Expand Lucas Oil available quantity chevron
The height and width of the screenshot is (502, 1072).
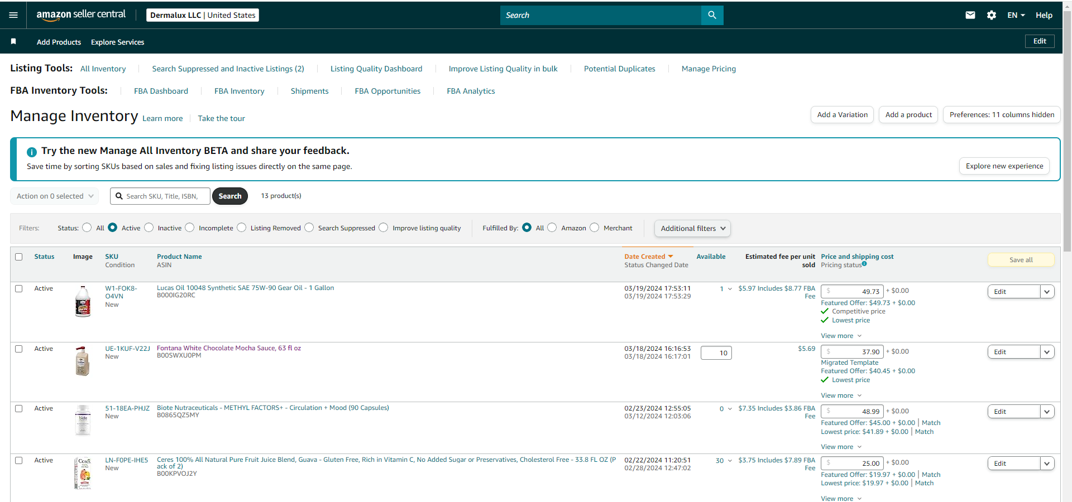pyautogui.click(x=730, y=289)
